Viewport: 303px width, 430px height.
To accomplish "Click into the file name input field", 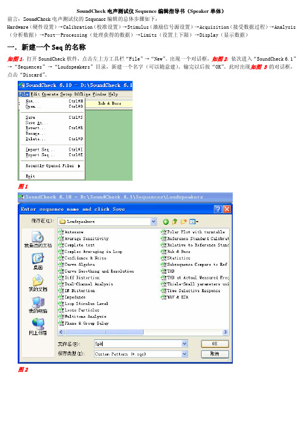I will [138, 344].
